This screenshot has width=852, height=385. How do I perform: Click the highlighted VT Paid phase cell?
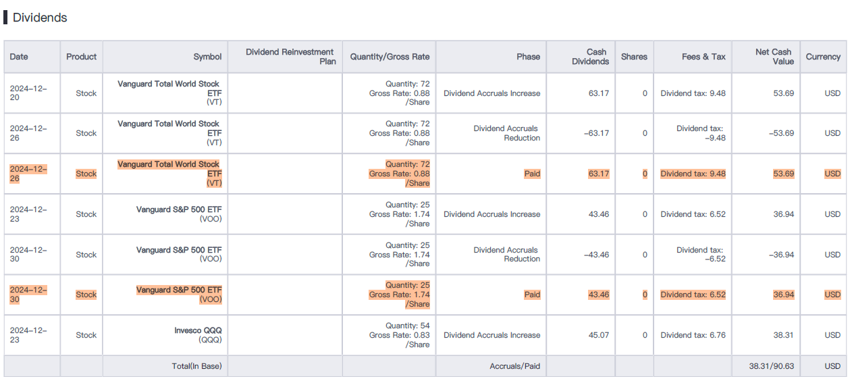pos(532,174)
